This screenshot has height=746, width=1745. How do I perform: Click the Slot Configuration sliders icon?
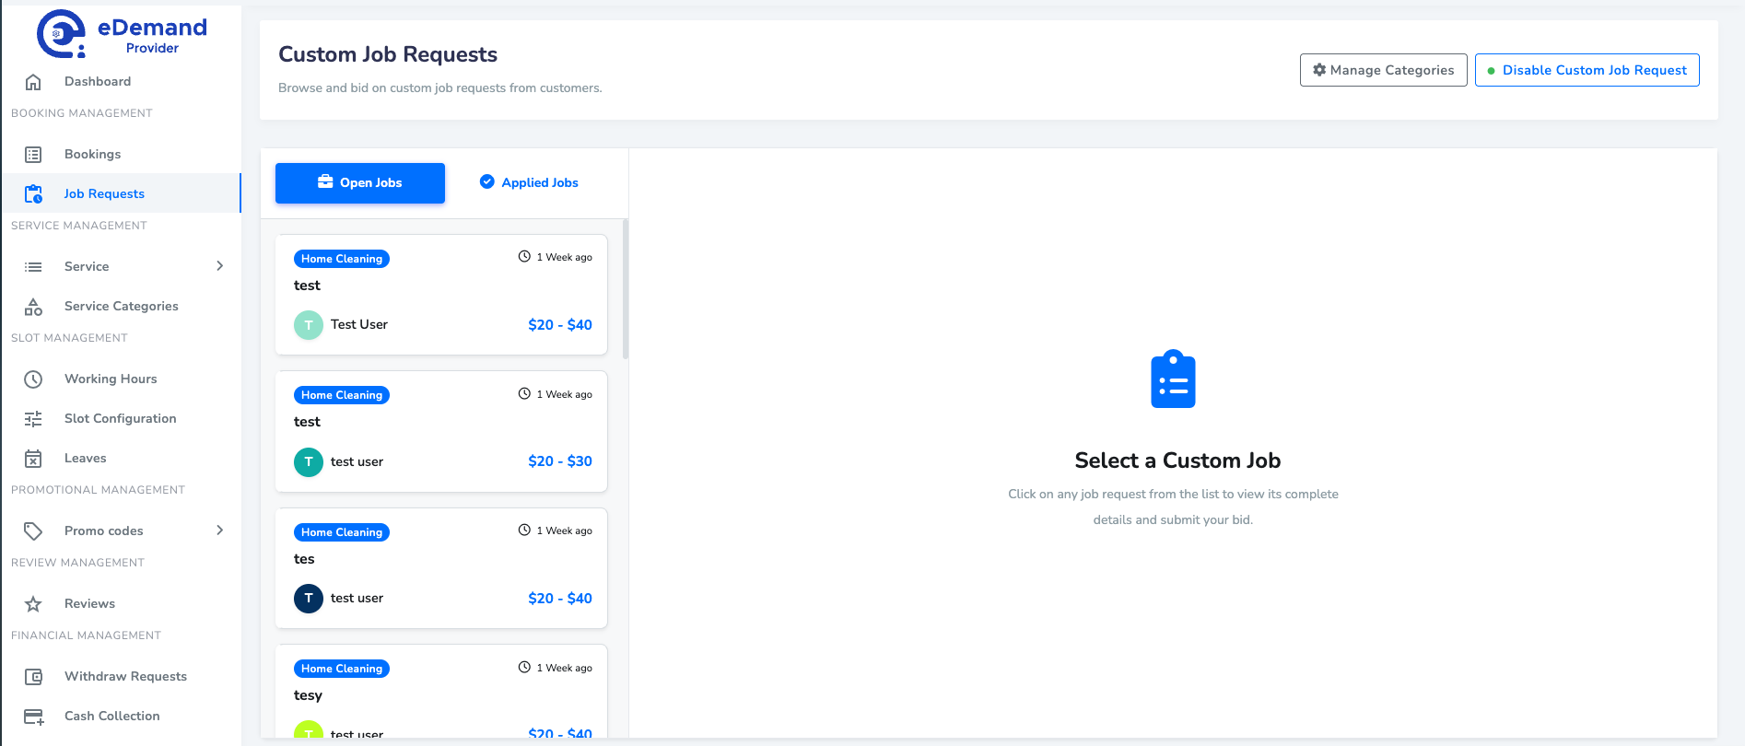coord(33,419)
